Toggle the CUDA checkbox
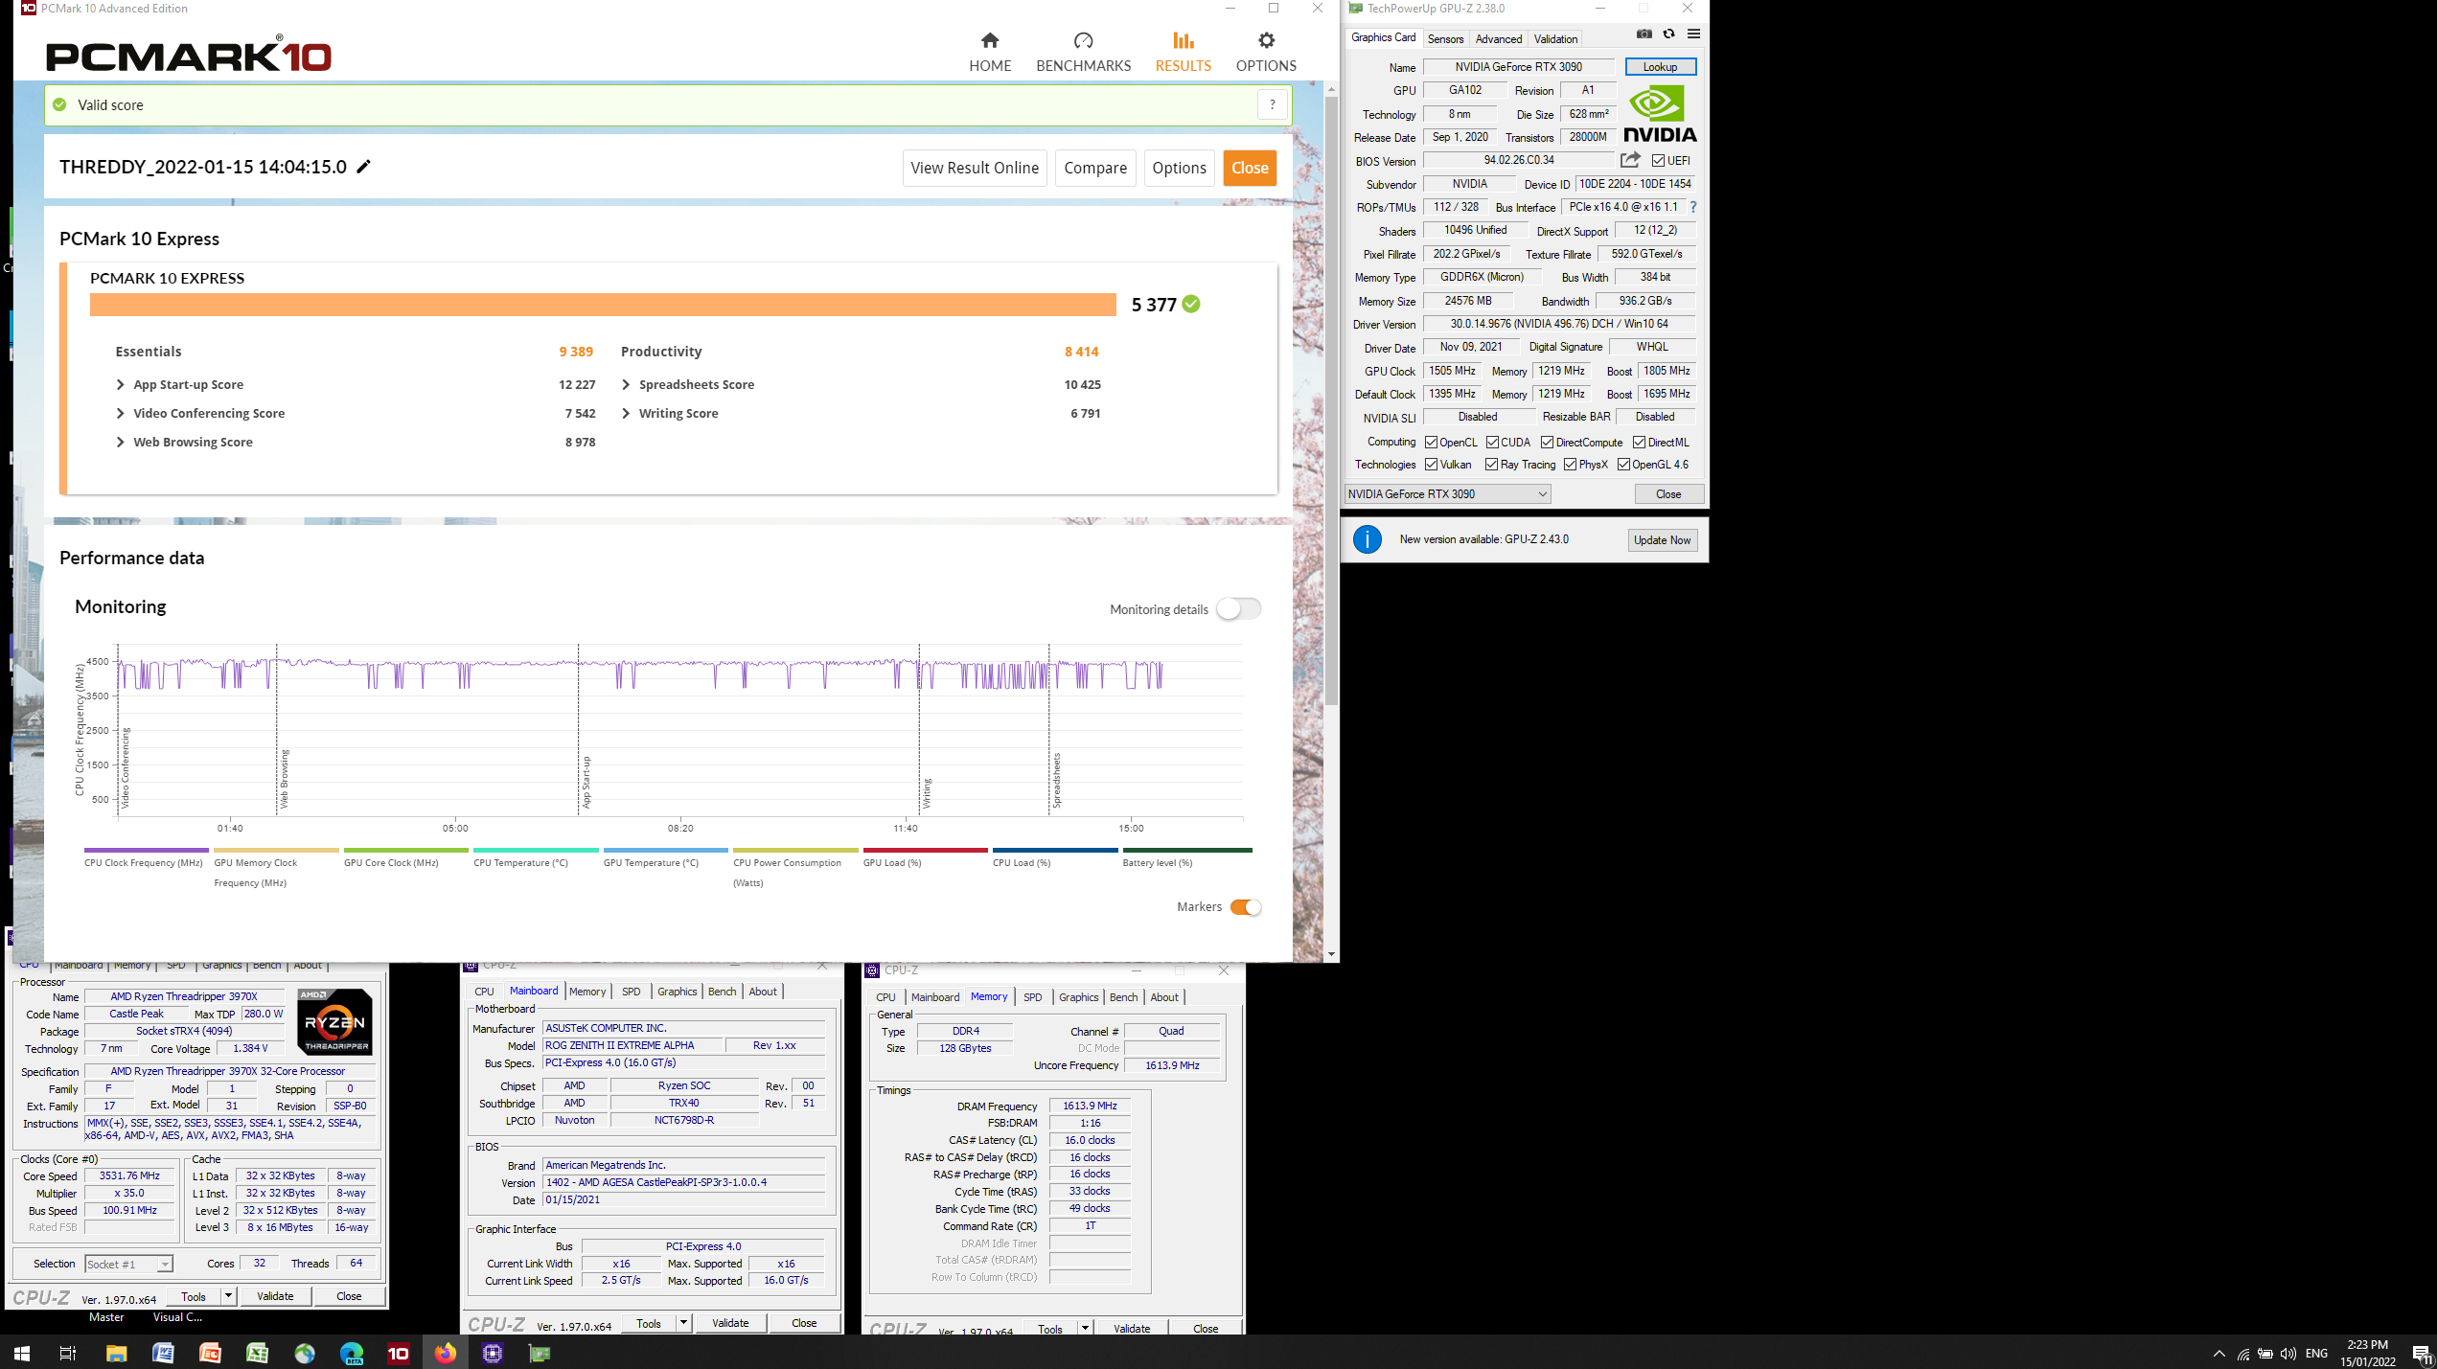The width and height of the screenshot is (2437, 1369). (x=1492, y=442)
